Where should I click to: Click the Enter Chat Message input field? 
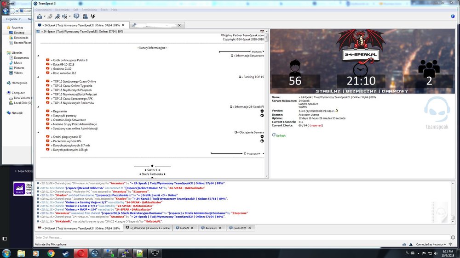pyautogui.click(x=242, y=237)
